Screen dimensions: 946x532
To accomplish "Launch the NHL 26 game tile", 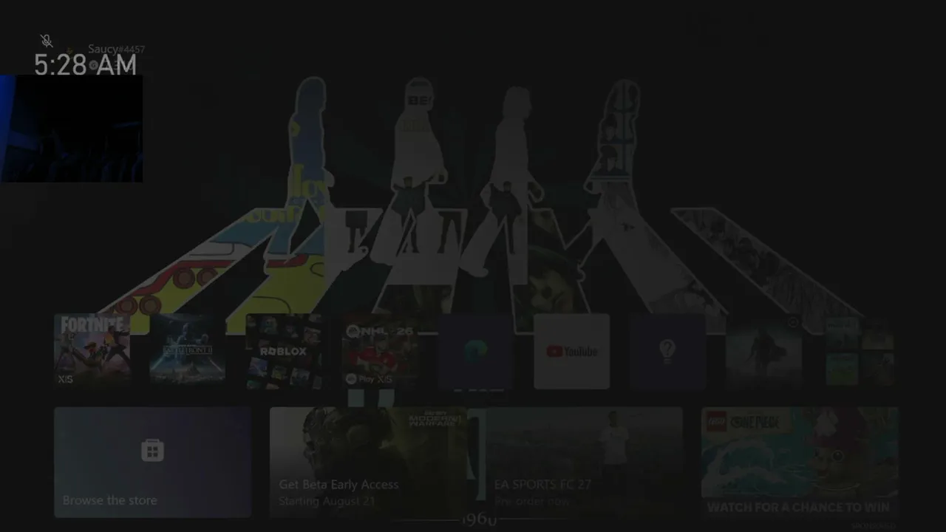I will (380, 351).
